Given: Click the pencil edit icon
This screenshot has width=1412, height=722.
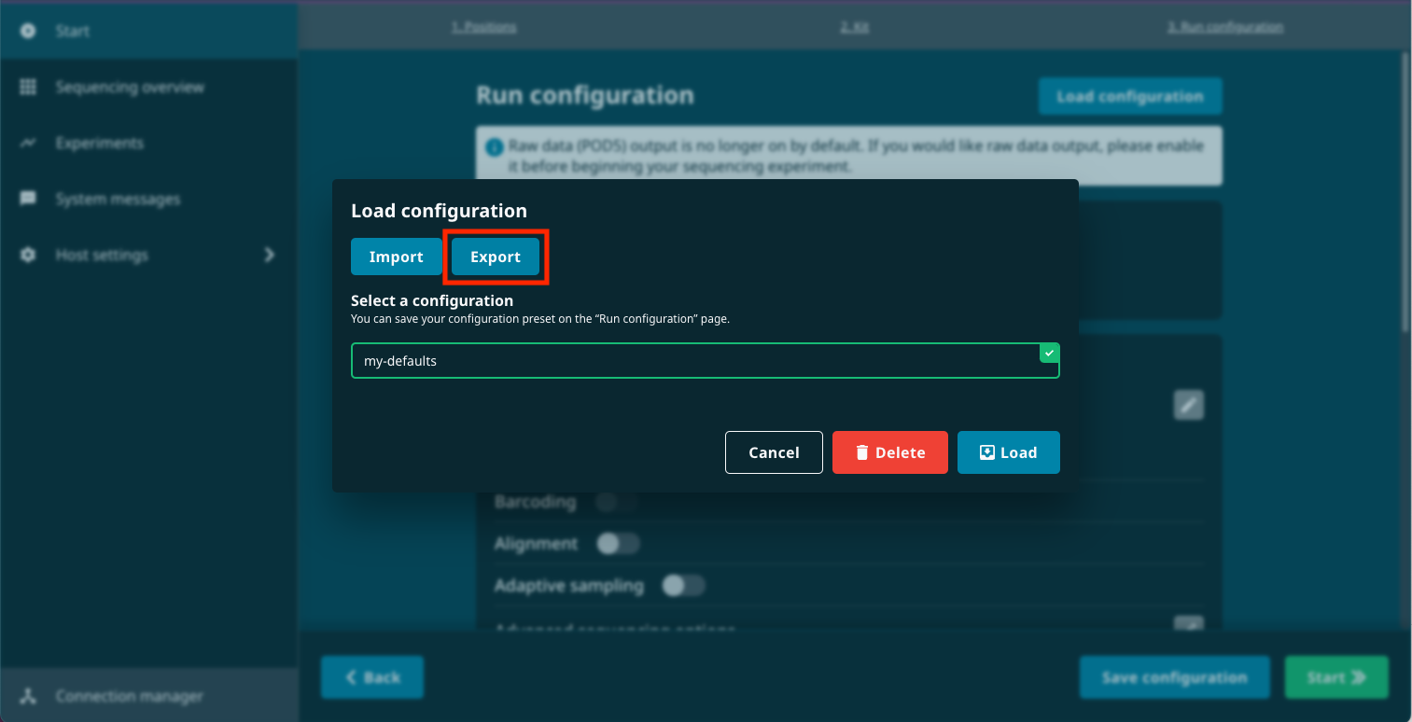Looking at the screenshot, I should click(x=1188, y=404).
